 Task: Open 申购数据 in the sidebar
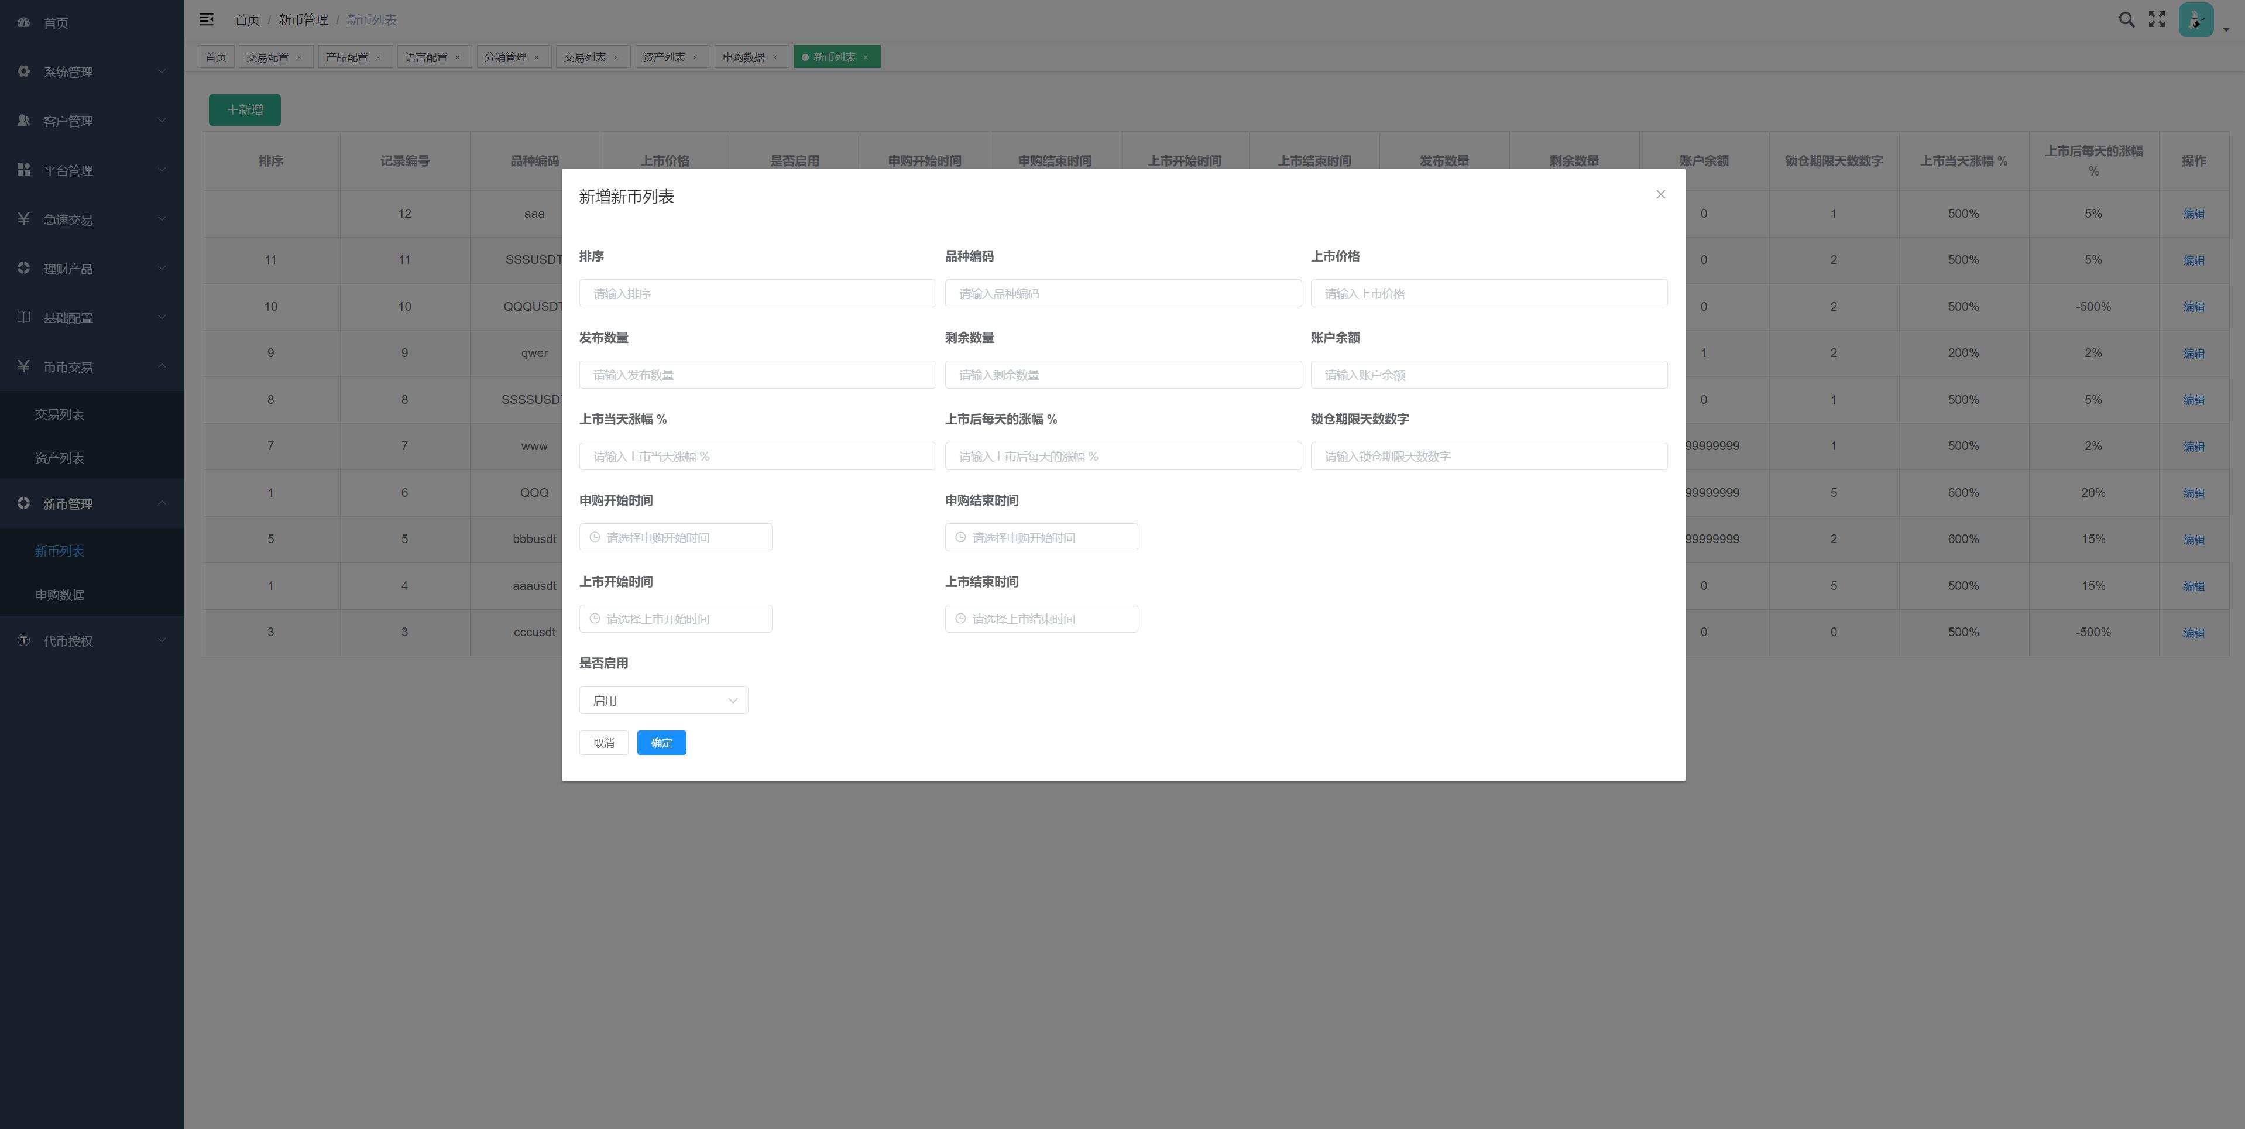(59, 595)
